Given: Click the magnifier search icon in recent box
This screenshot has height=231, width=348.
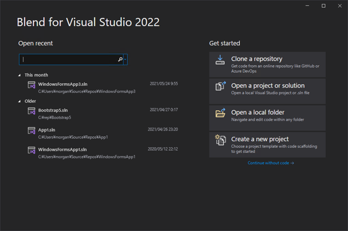Looking at the screenshot, I should [120, 59].
